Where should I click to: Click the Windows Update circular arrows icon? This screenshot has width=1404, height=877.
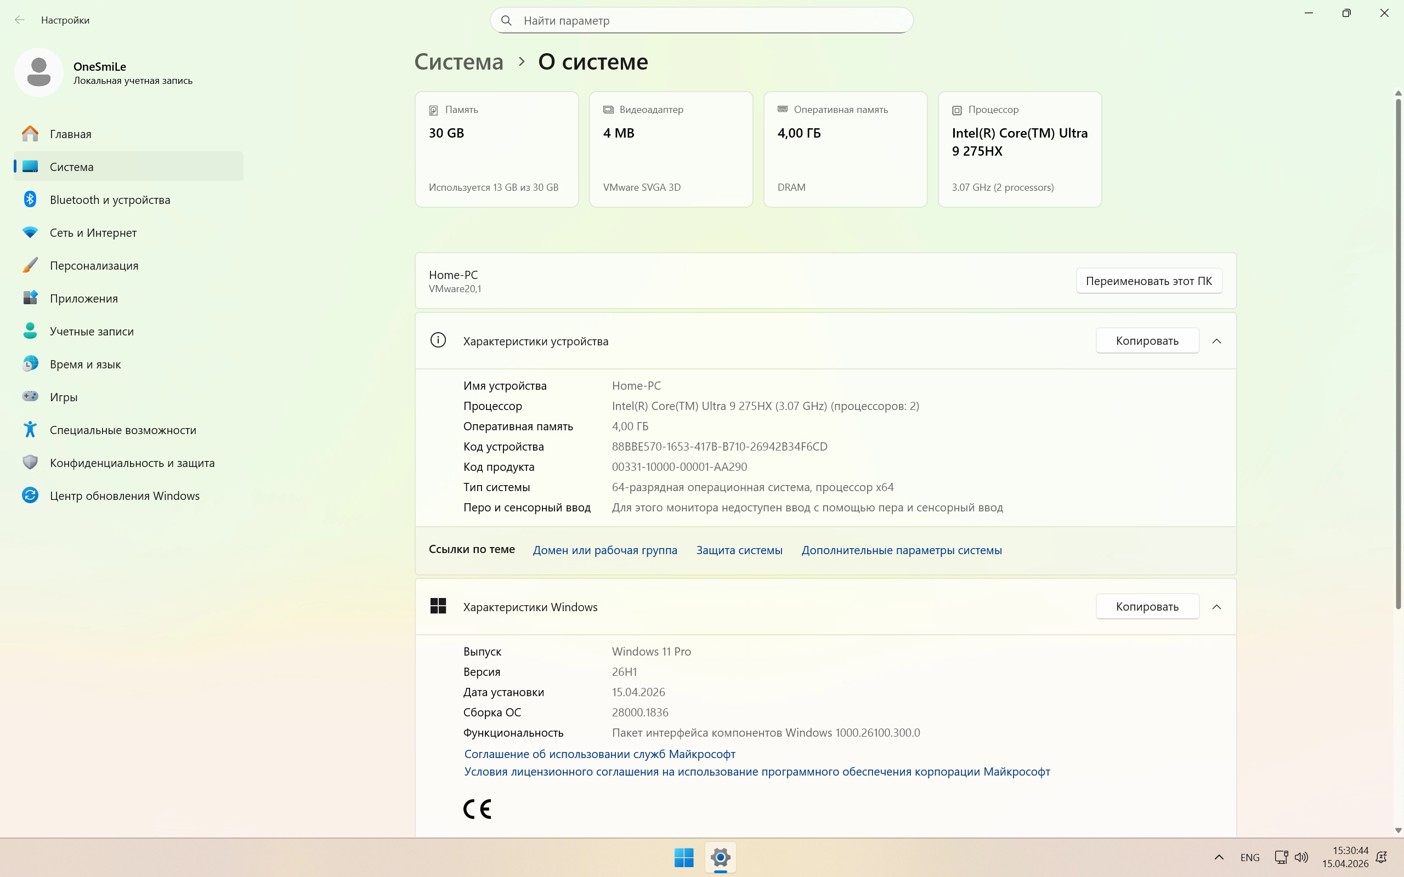tap(30, 496)
